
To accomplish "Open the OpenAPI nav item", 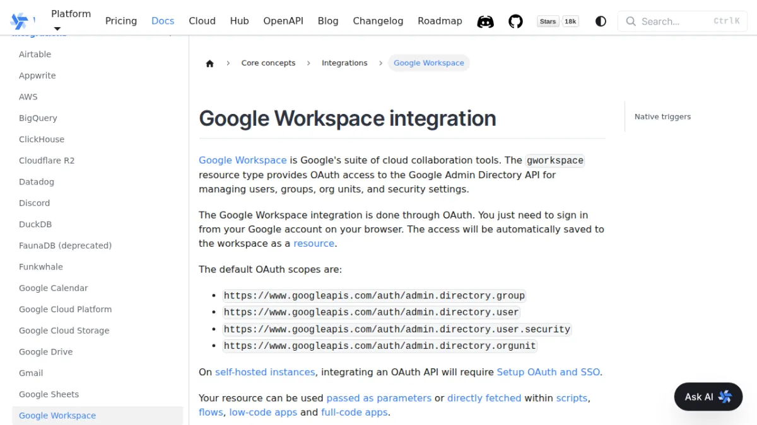I will tap(283, 21).
